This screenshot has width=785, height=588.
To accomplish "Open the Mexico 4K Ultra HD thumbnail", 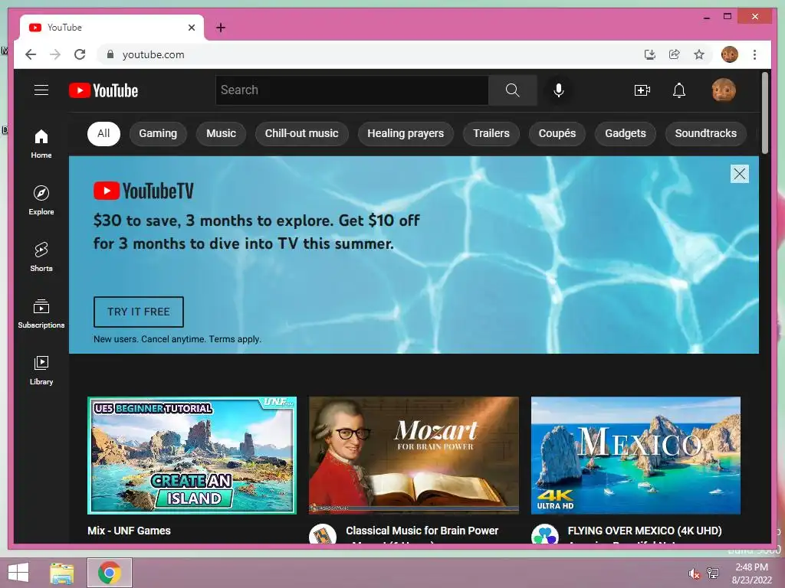I will click(636, 456).
